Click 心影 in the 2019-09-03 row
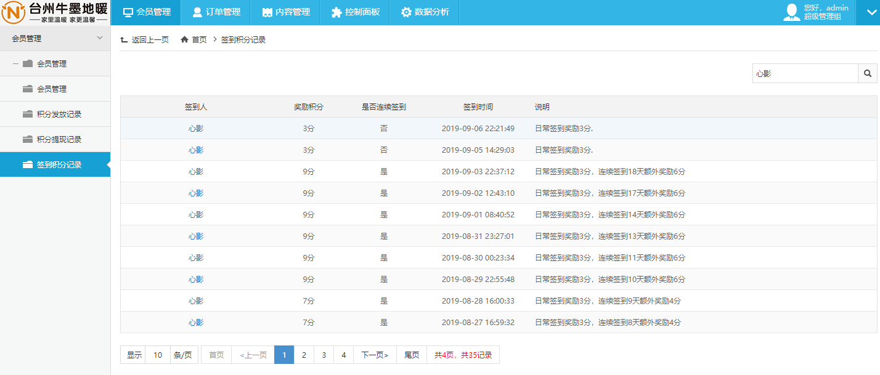 click(x=196, y=171)
